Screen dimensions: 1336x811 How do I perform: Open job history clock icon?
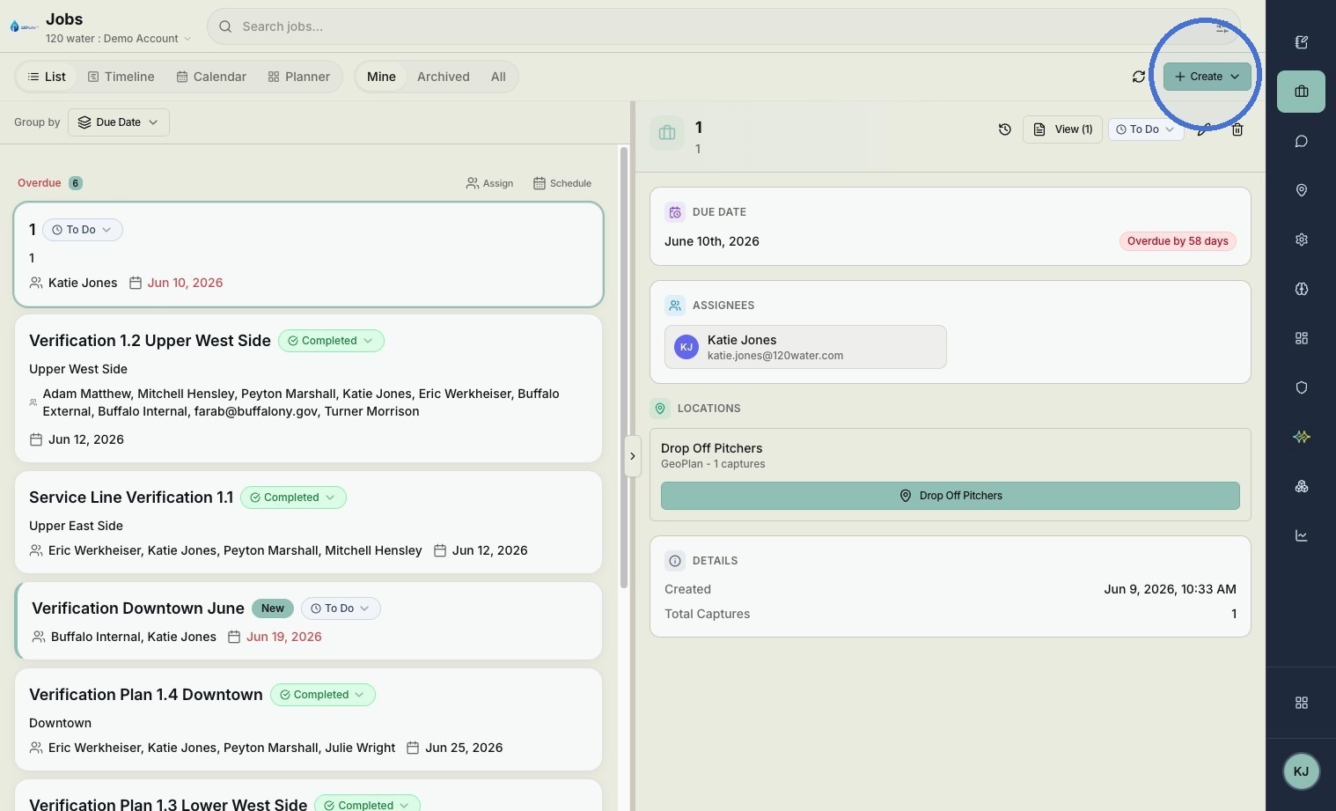point(1004,129)
